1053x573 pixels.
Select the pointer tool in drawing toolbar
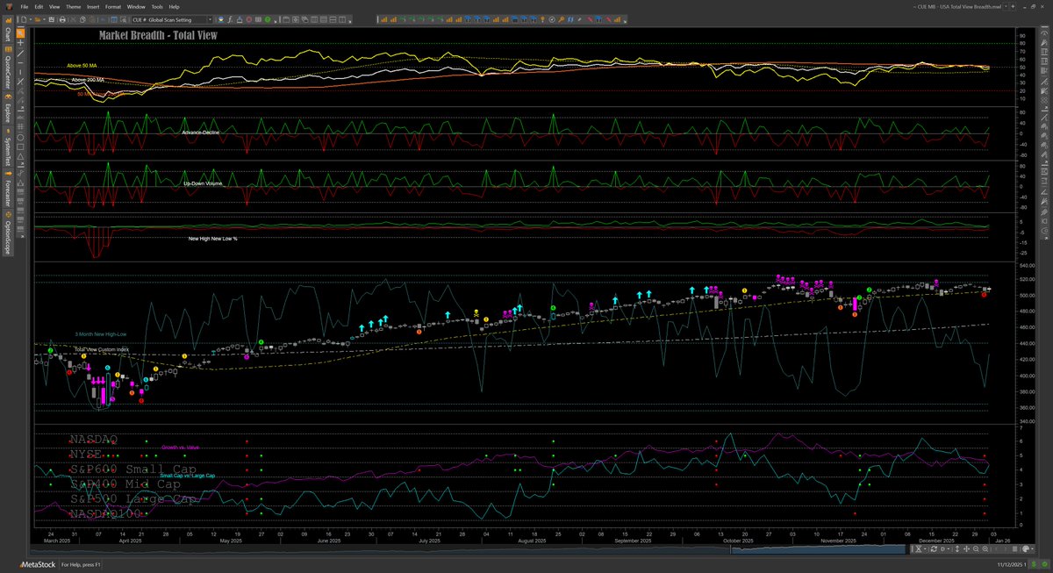pyautogui.click(x=20, y=32)
